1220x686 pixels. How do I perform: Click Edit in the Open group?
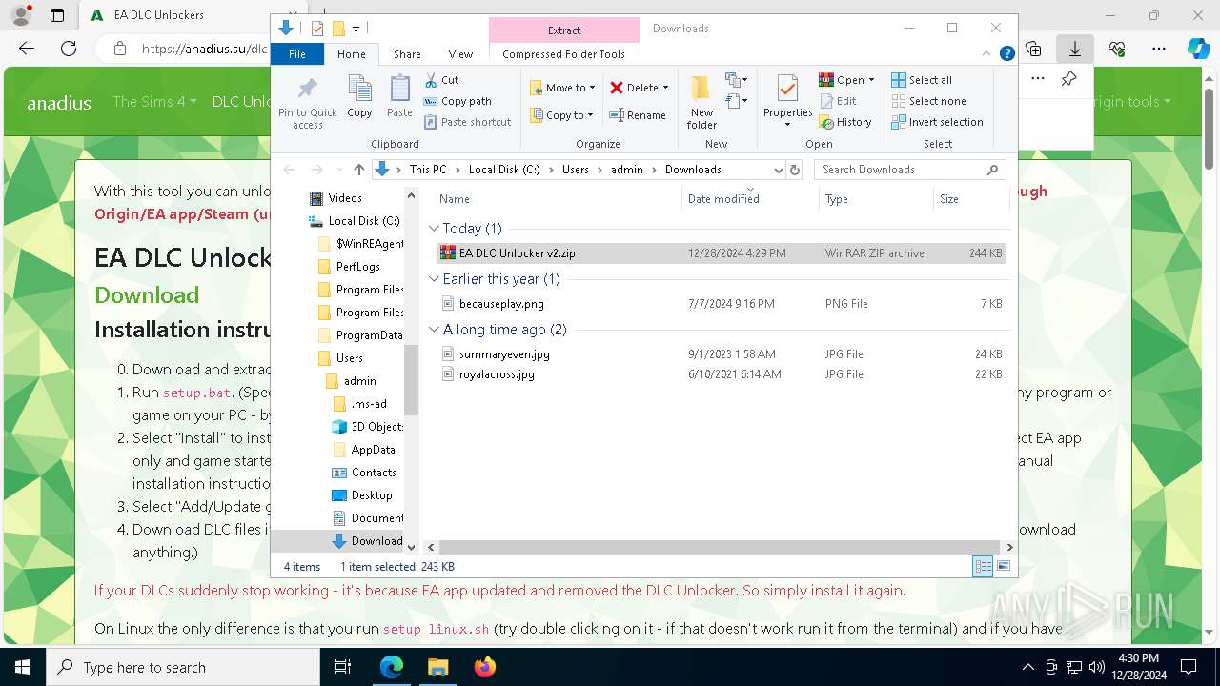point(838,101)
